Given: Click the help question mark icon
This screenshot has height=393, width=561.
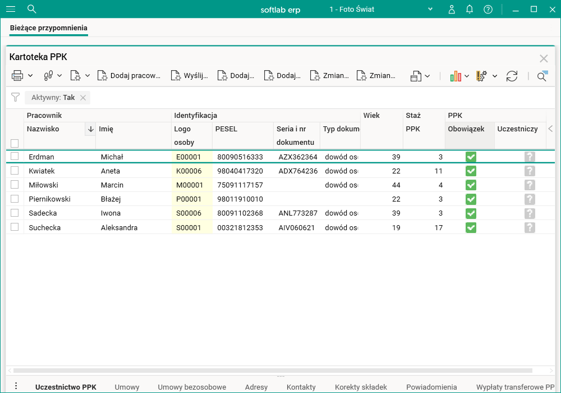Looking at the screenshot, I should [488, 9].
